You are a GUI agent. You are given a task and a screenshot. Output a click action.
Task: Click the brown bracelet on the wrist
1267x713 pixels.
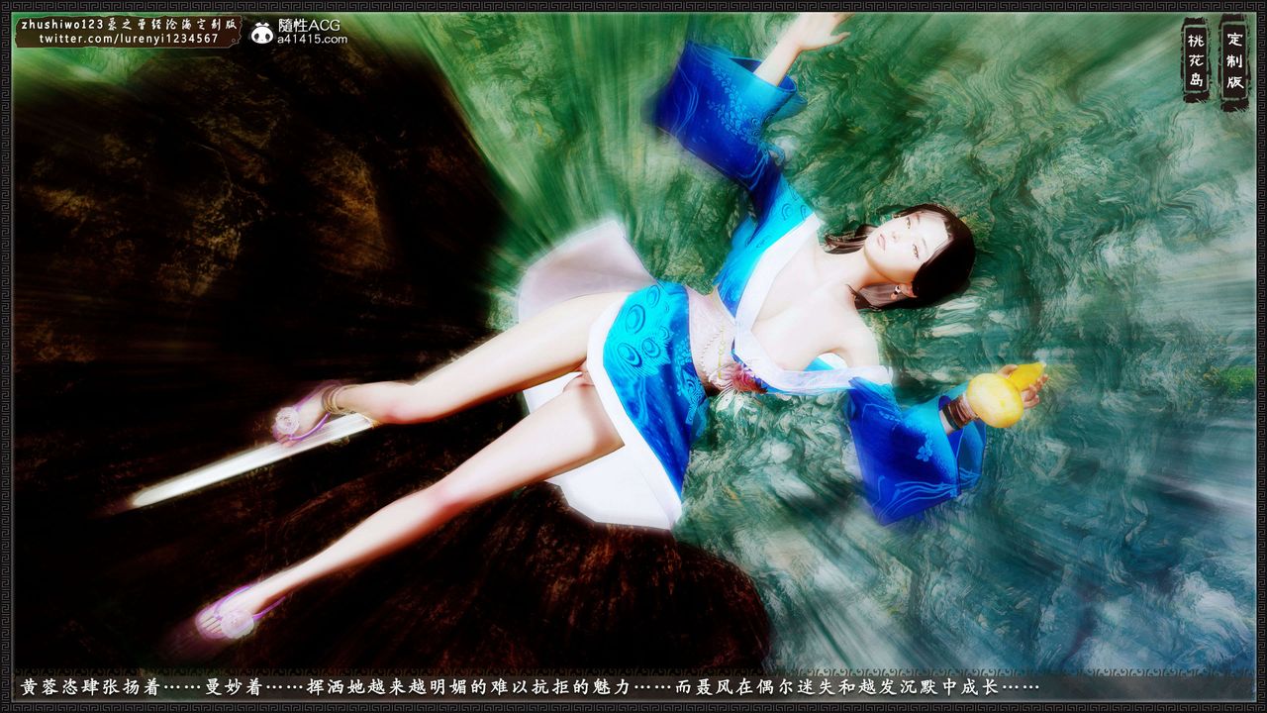957,411
